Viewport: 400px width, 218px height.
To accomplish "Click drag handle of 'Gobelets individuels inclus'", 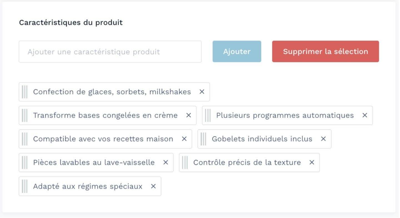I will point(203,139).
